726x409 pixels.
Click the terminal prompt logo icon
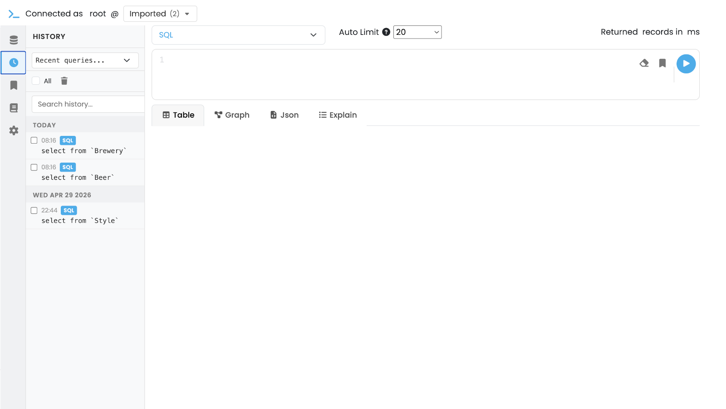(14, 14)
